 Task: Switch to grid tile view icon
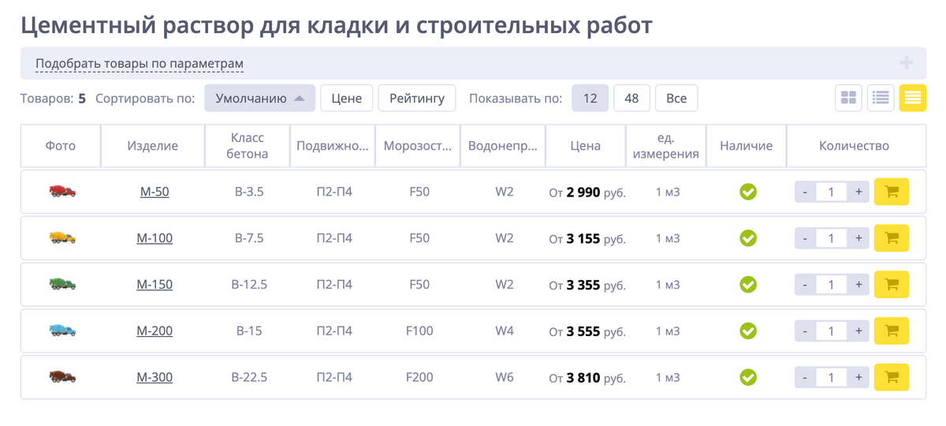coord(848,98)
